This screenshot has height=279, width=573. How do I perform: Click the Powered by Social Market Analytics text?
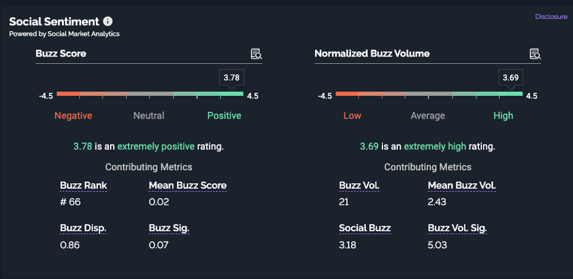(x=64, y=34)
